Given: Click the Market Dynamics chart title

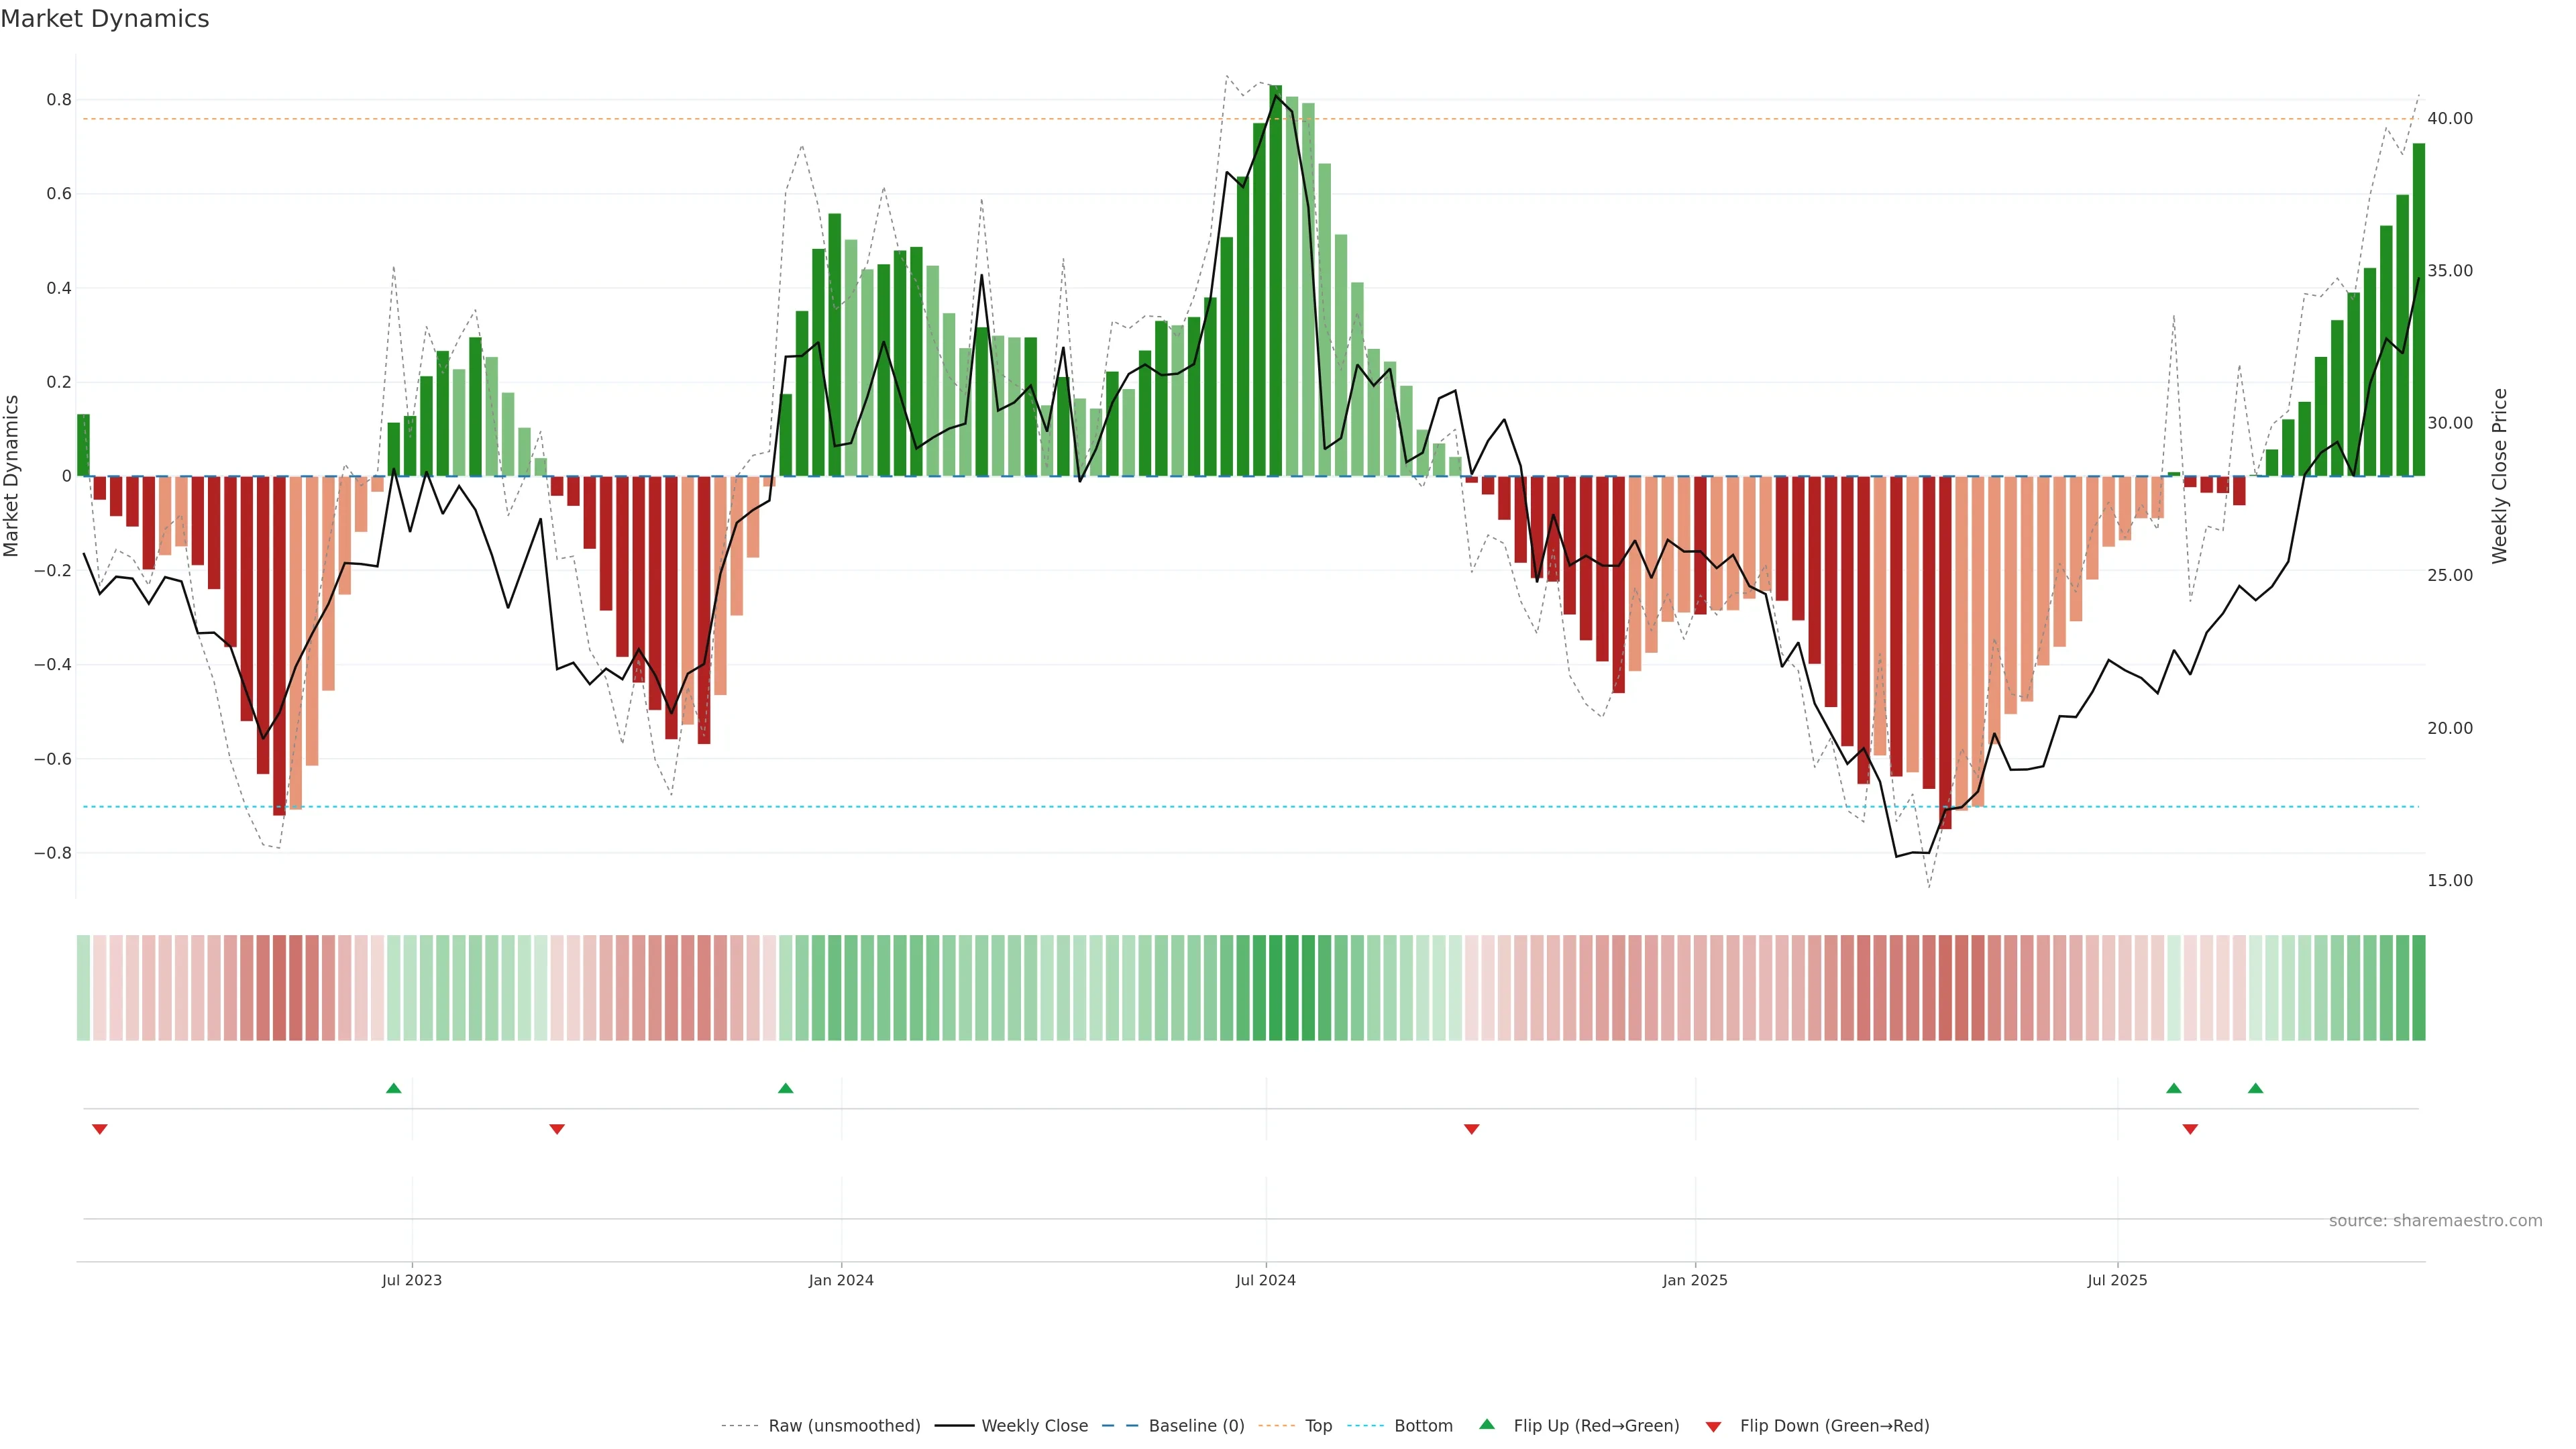Looking at the screenshot, I should pos(105,19).
